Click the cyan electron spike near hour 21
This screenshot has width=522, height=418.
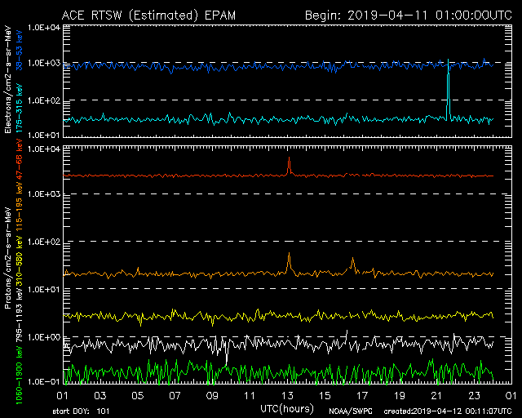[448, 94]
